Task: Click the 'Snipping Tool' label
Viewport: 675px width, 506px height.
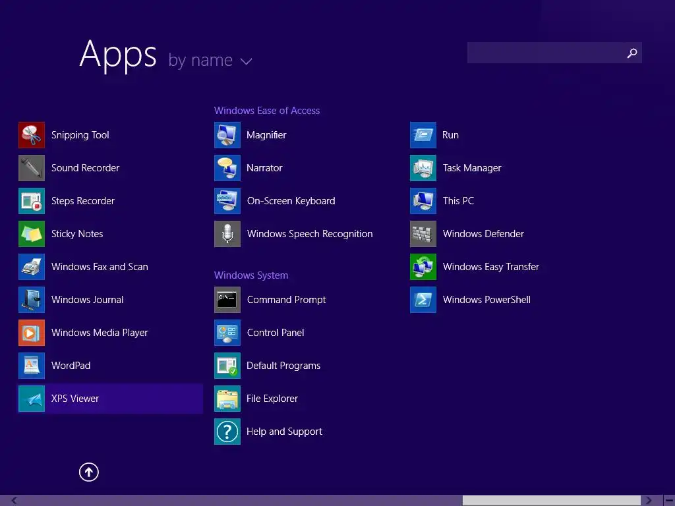Action: point(80,135)
